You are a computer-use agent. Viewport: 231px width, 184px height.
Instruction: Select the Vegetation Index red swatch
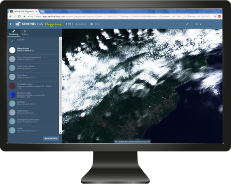tap(12, 86)
